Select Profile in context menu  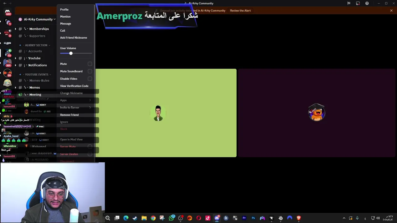tap(64, 10)
